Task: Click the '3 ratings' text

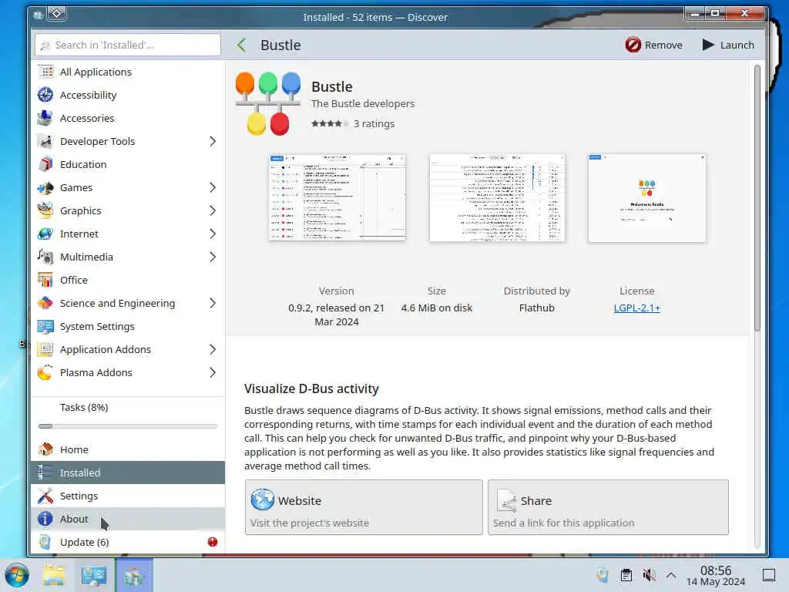Action: (374, 124)
